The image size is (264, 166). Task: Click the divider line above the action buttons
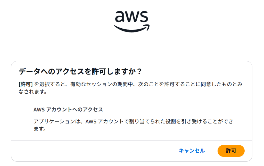[x=131, y=140]
